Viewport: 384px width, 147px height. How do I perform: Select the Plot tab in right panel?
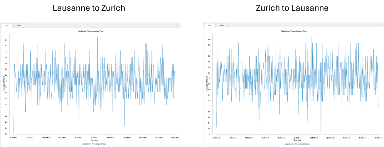(210, 25)
